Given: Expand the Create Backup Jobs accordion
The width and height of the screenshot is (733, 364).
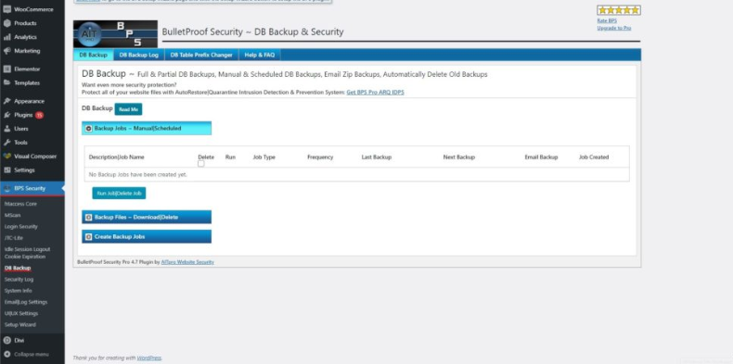Looking at the screenshot, I should pos(147,236).
